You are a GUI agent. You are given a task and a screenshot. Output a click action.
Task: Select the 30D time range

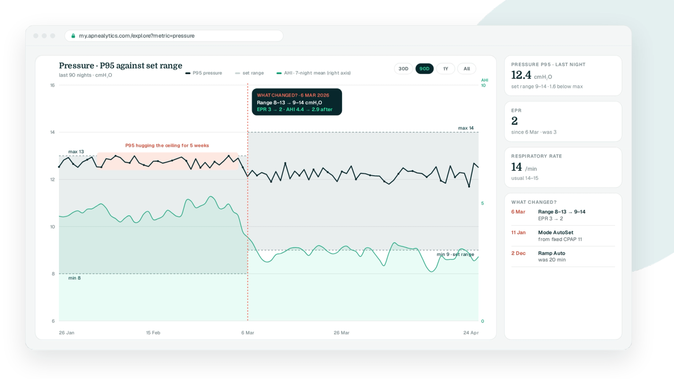[x=403, y=69]
